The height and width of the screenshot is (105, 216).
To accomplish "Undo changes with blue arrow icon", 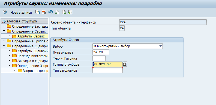I will tap(50, 12).
